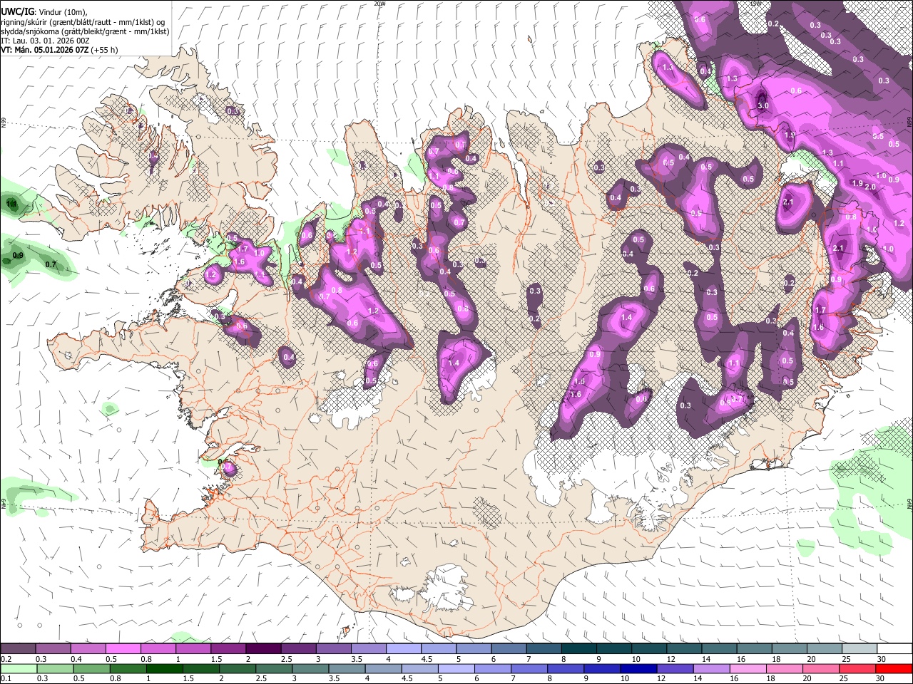Click the 2.0 snowfall value on the map
This screenshot has height=684, width=913.
pos(870,187)
